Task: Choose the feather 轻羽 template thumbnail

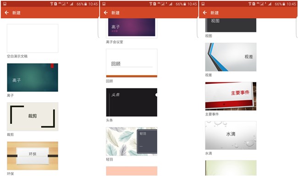Action: pos(132,142)
